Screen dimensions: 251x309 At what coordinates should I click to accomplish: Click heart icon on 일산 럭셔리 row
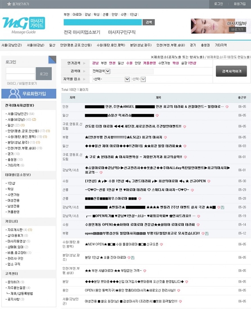click(x=157, y=116)
